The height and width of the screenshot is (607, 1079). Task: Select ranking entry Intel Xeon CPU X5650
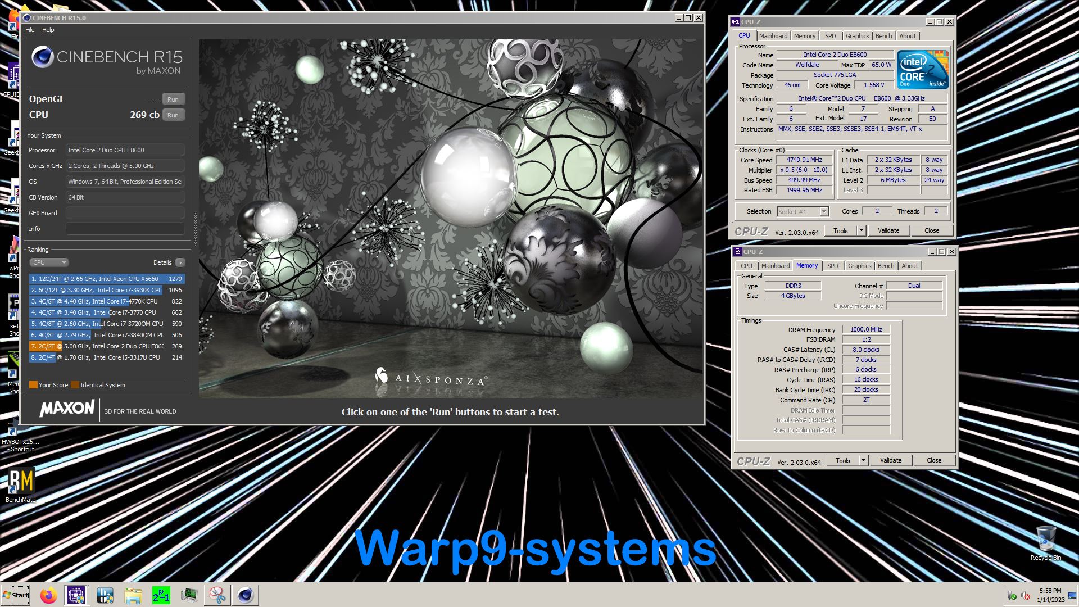click(107, 279)
